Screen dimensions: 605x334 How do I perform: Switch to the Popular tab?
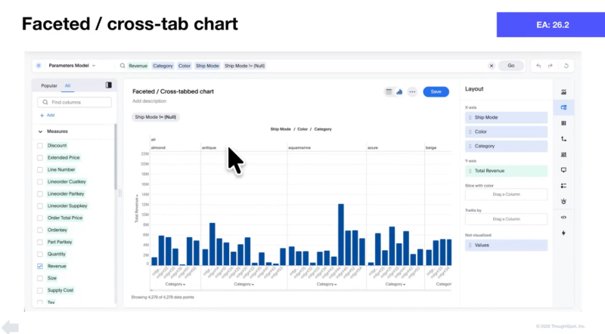point(48,86)
